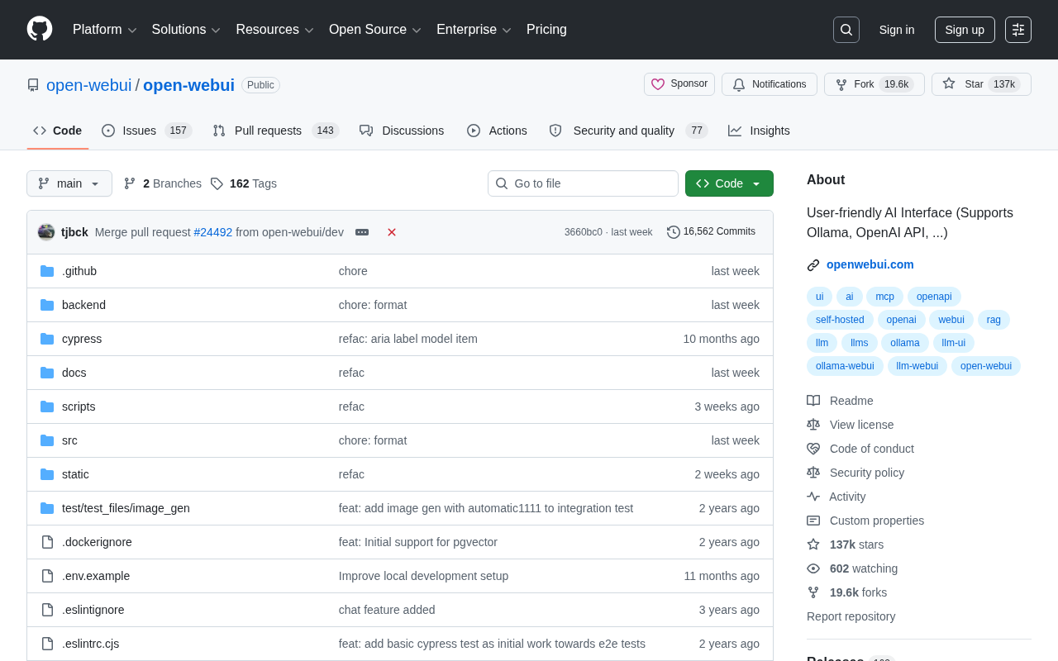Open the Pricing page
1058x661 pixels.
tap(546, 30)
